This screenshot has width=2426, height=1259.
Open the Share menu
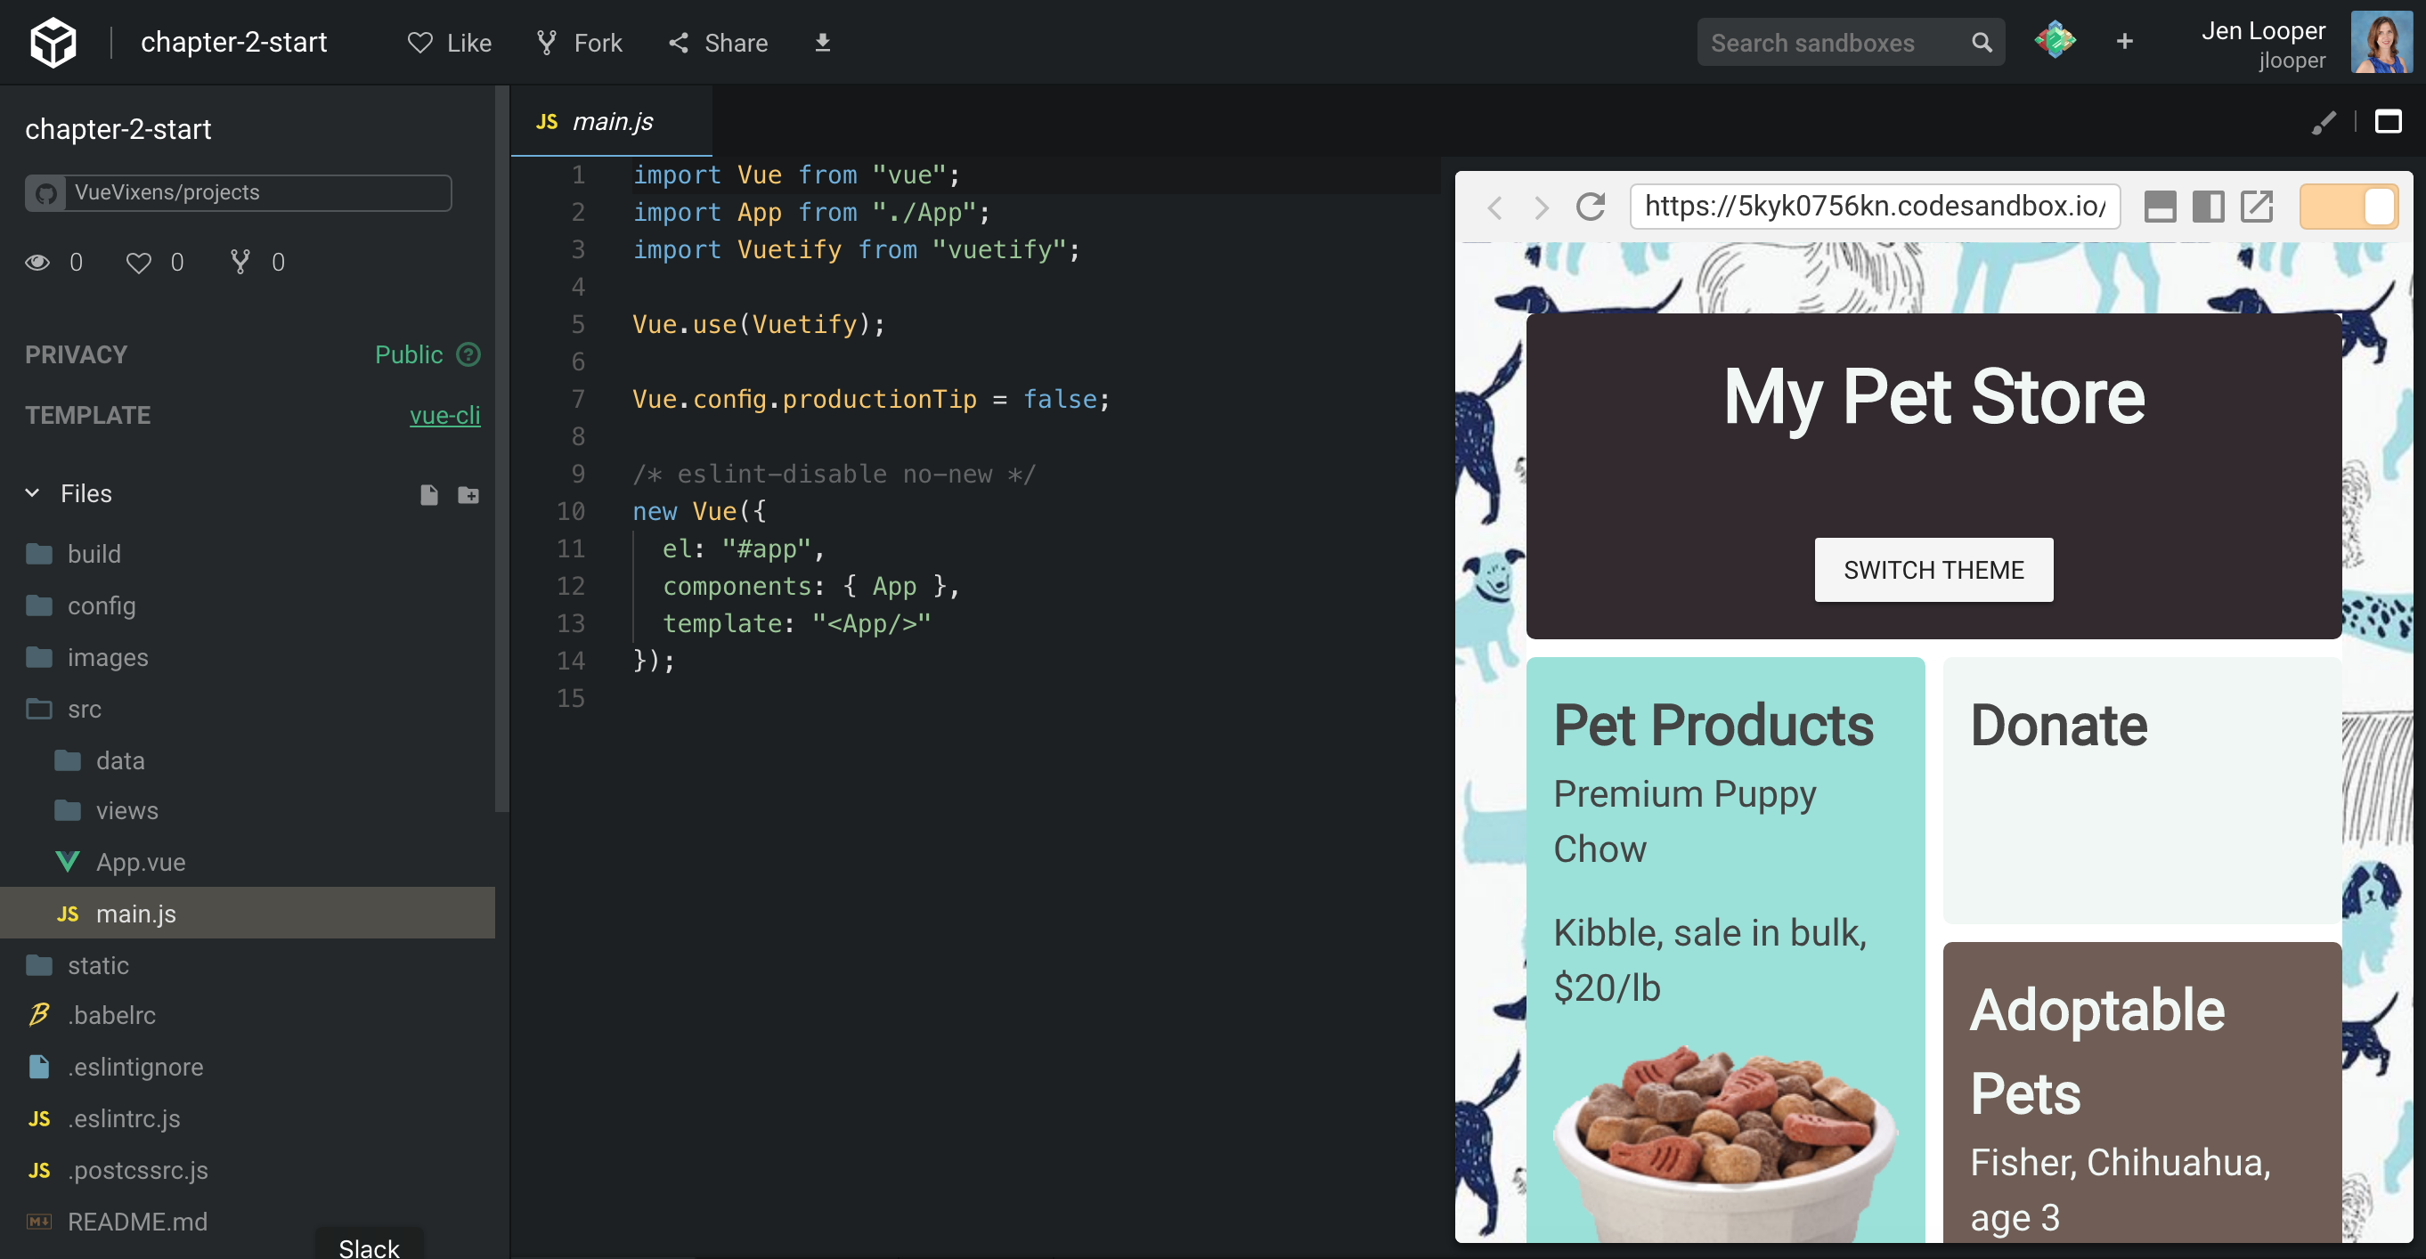(x=719, y=43)
